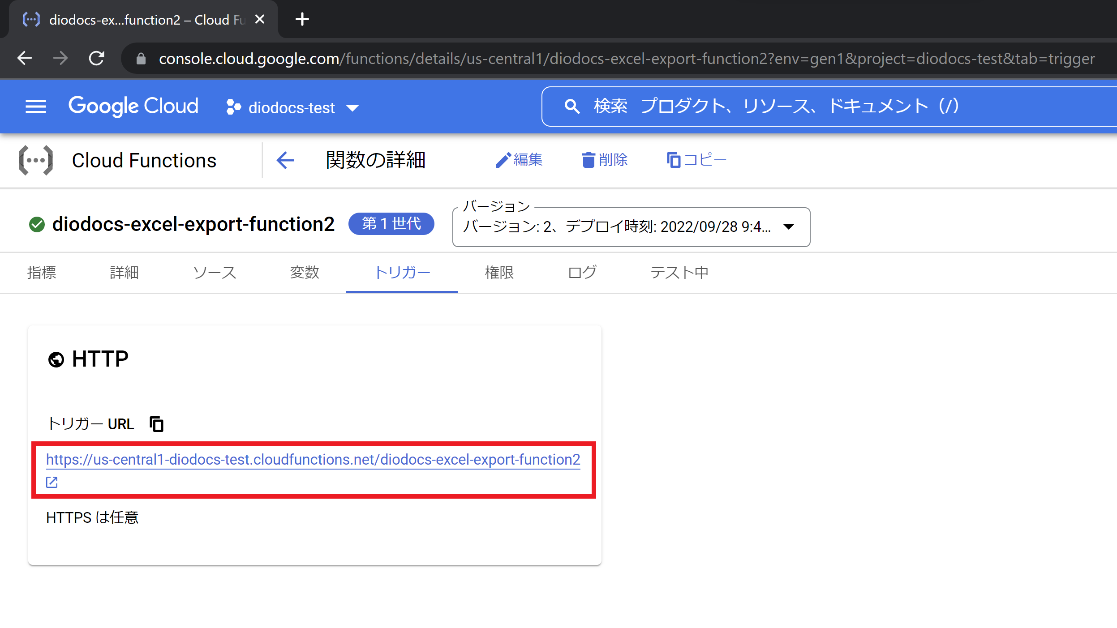Viewport: 1117px width, 628px height.
Task: Click the green status check icon
Action: tap(37, 224)
